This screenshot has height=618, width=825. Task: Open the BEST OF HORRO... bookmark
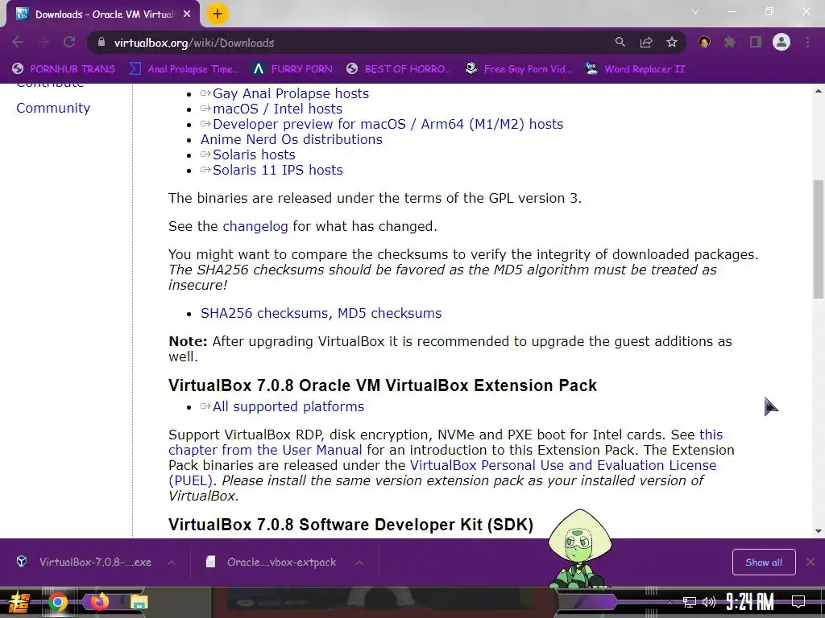click(399, 69)
